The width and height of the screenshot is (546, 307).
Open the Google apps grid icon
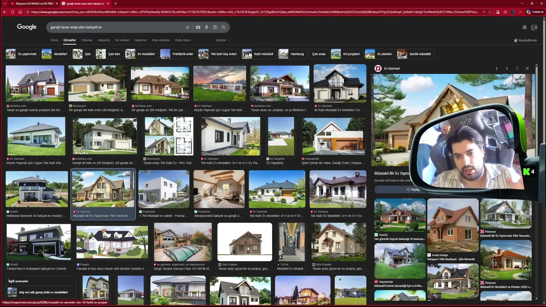[524, 27]
